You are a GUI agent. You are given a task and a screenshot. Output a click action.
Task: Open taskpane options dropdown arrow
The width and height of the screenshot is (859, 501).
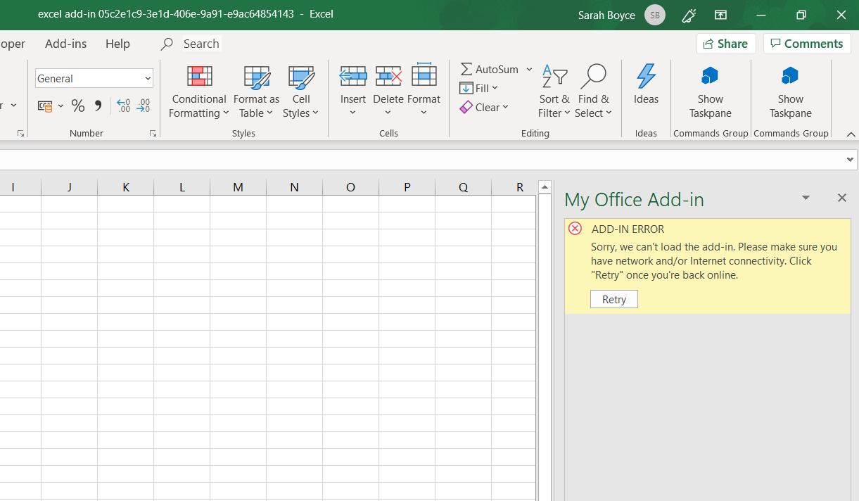(806, 198)
